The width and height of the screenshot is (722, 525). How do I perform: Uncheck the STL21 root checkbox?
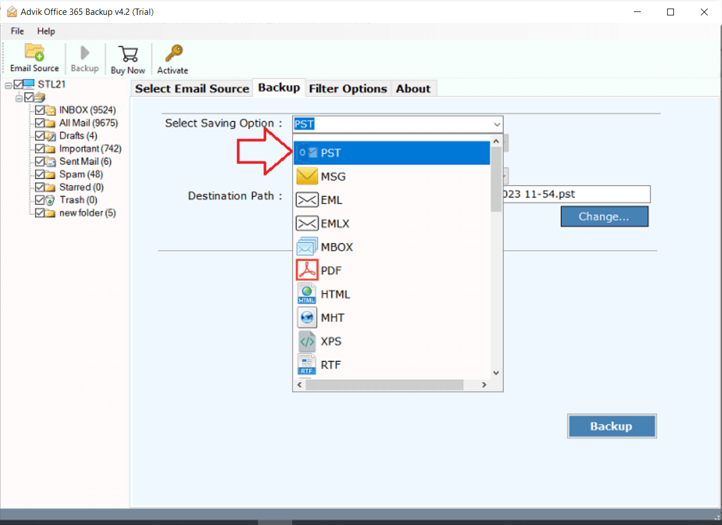coord(18,85)
